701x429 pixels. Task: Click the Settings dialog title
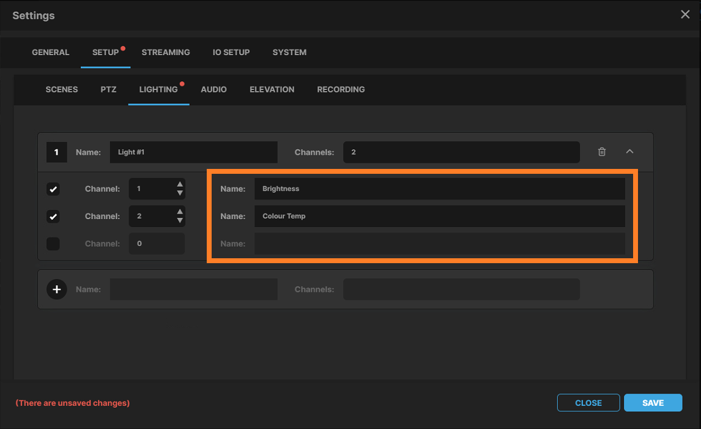coord(34,15)
